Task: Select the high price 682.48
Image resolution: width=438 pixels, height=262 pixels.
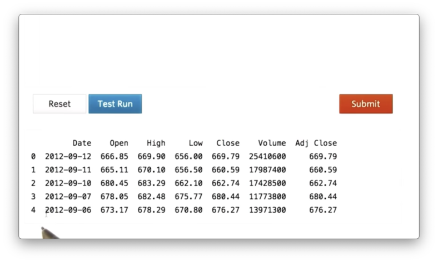Action: click(x=152, y=197)
